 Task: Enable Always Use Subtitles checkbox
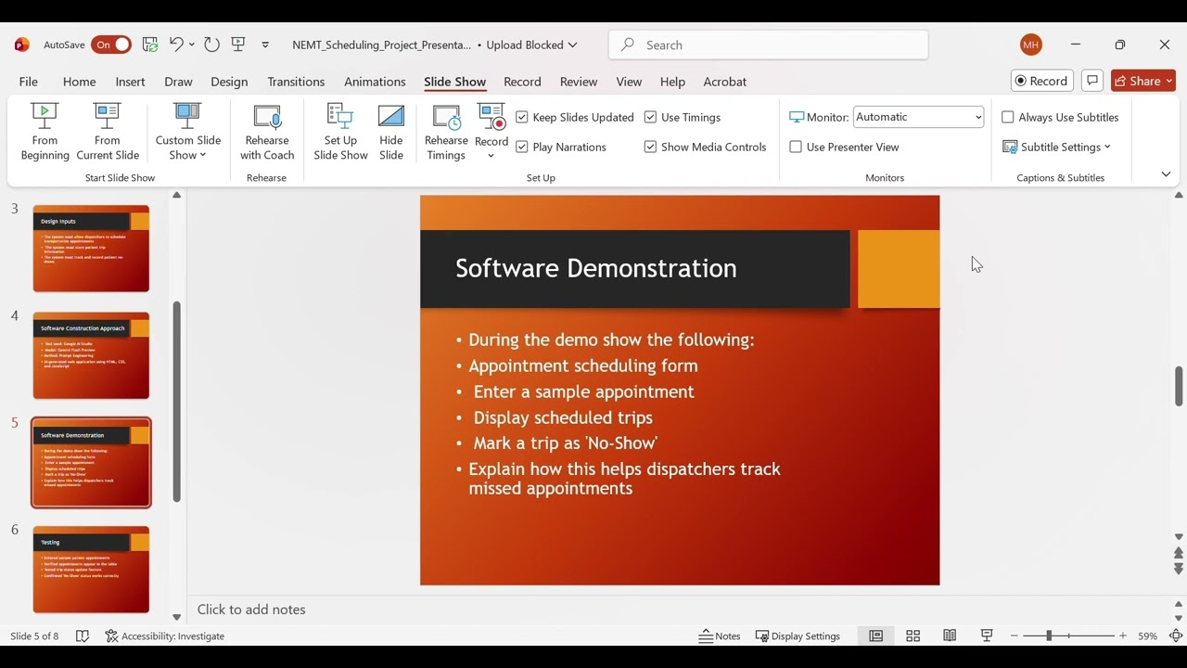click(x=1008, y=117)
